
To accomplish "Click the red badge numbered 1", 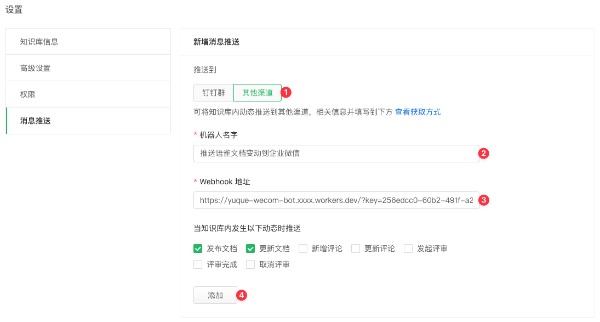I will coord(286,93).
